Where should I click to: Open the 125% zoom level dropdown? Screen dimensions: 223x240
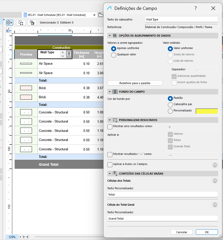click(x=20, y=237)
